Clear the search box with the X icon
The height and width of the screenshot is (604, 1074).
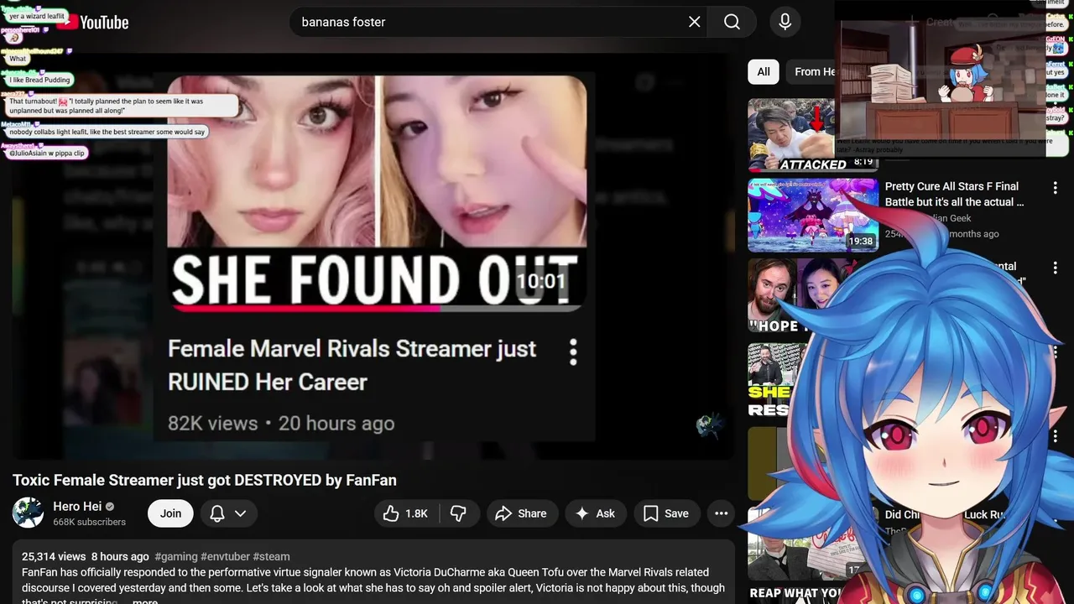tap(694, 22)
